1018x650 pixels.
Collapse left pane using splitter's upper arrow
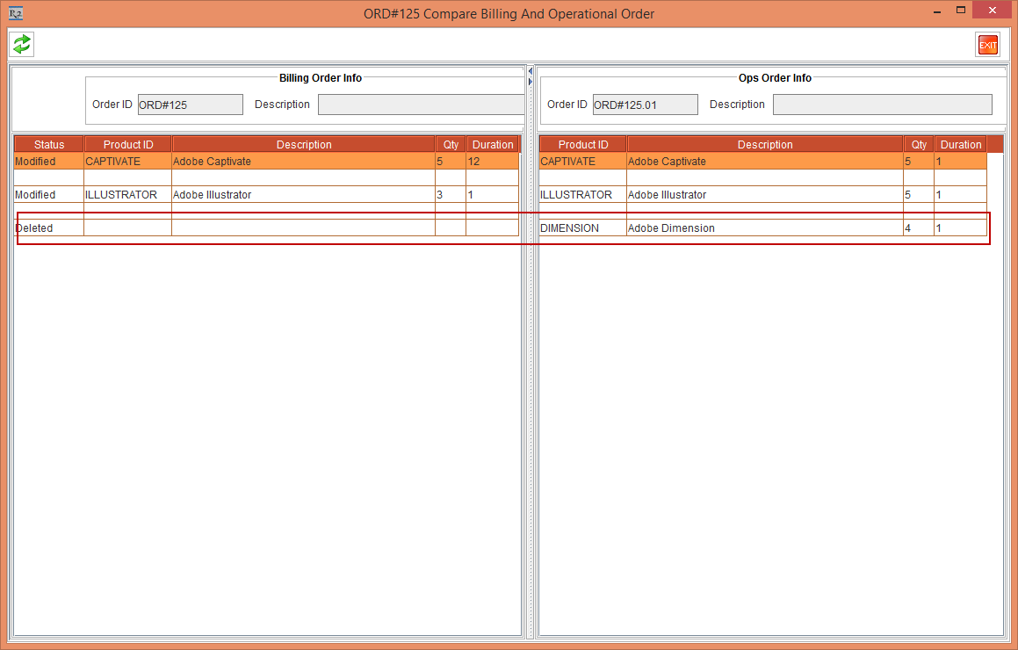[x=530, y=71]
